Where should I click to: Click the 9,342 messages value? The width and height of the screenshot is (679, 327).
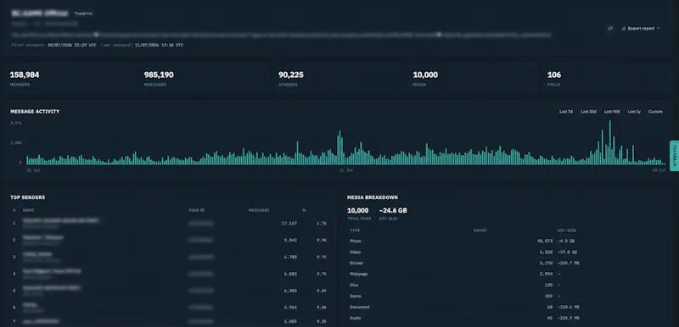click(x=290, y=240)
